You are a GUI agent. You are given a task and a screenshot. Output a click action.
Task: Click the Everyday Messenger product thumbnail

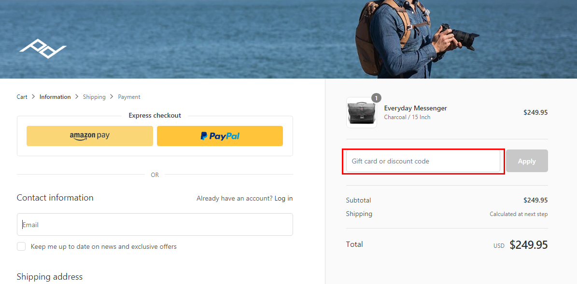[361, 112]
